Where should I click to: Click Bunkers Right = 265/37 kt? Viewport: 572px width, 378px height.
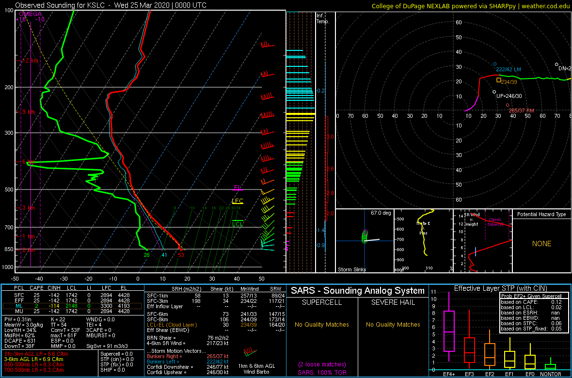(187, 356)
